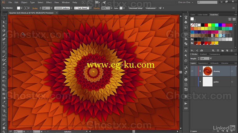Open stroke weight dropdown in control bar
The height and width of the screenshot is (133, 238).
pyautogui.click(x=51, y=8)
